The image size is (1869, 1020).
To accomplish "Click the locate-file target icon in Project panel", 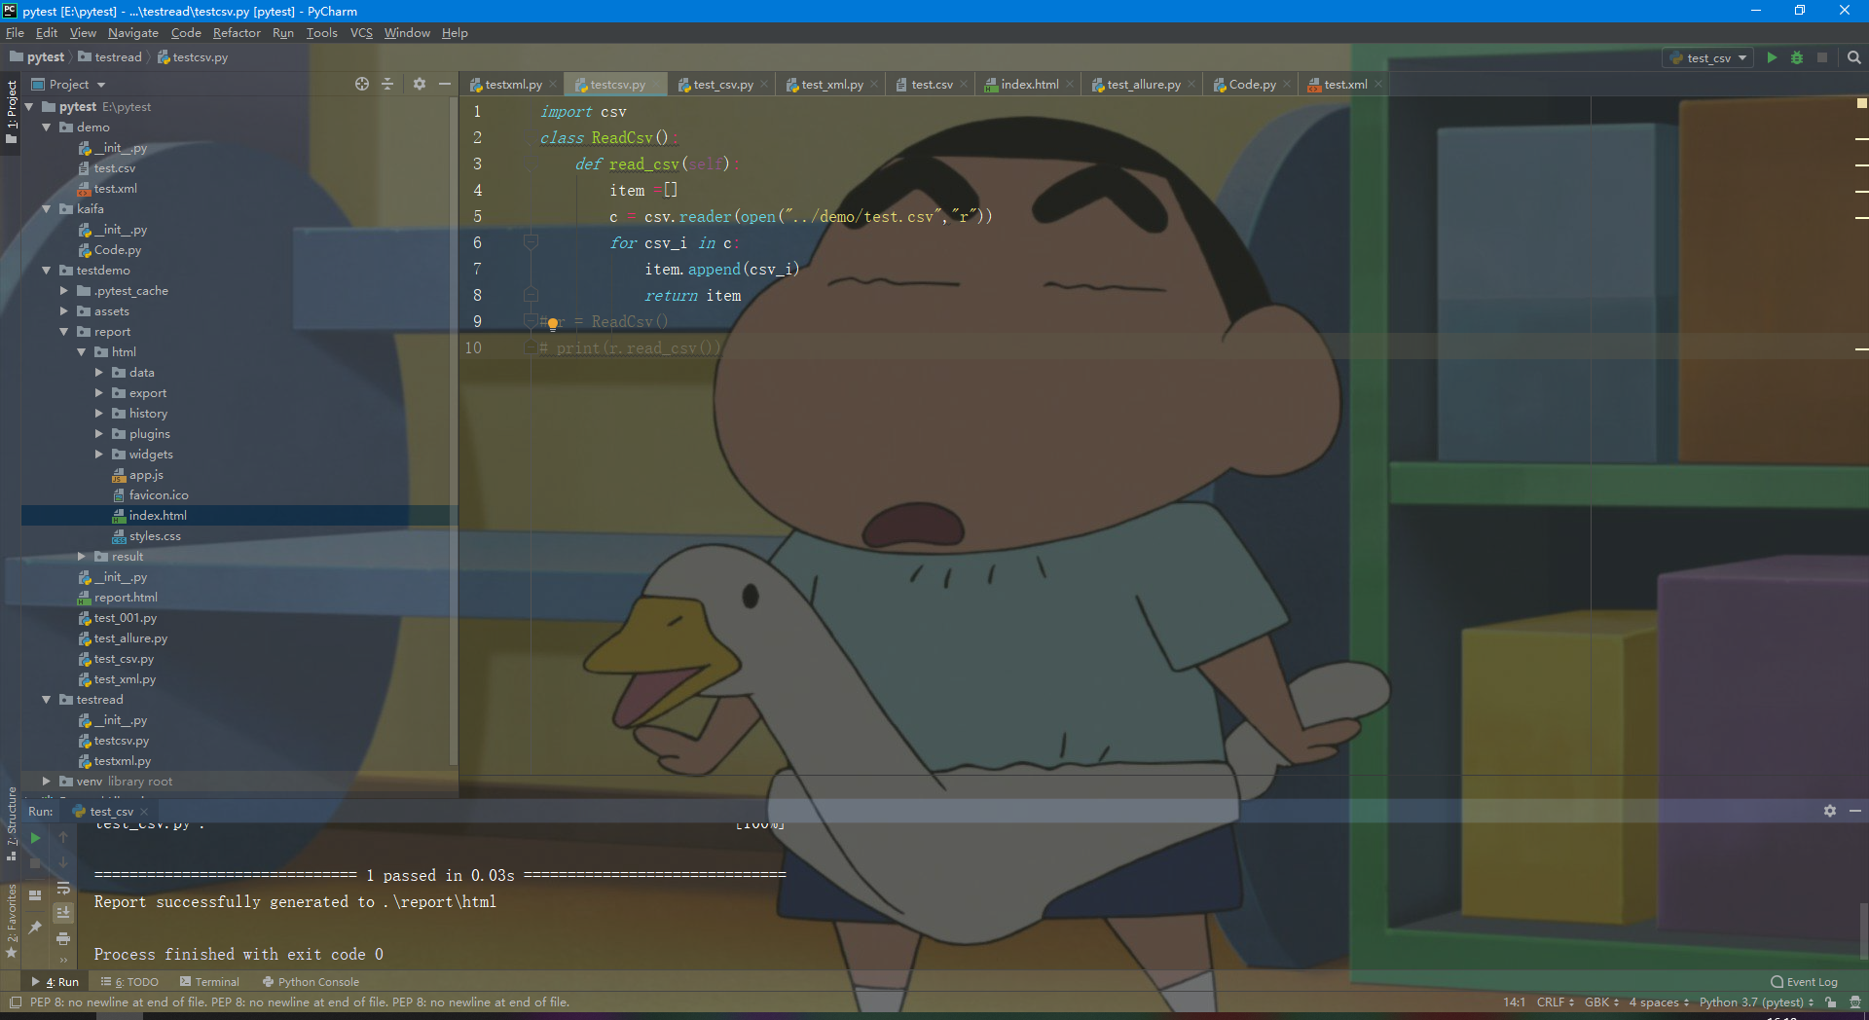I will (x=362, y=84).
